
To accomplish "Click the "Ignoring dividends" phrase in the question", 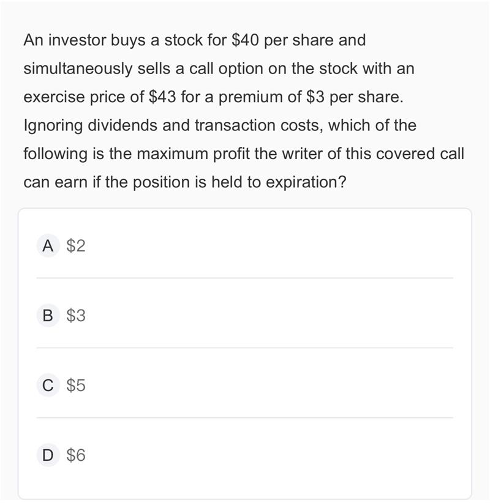I will pyautogui.click(x=91, y=125).
